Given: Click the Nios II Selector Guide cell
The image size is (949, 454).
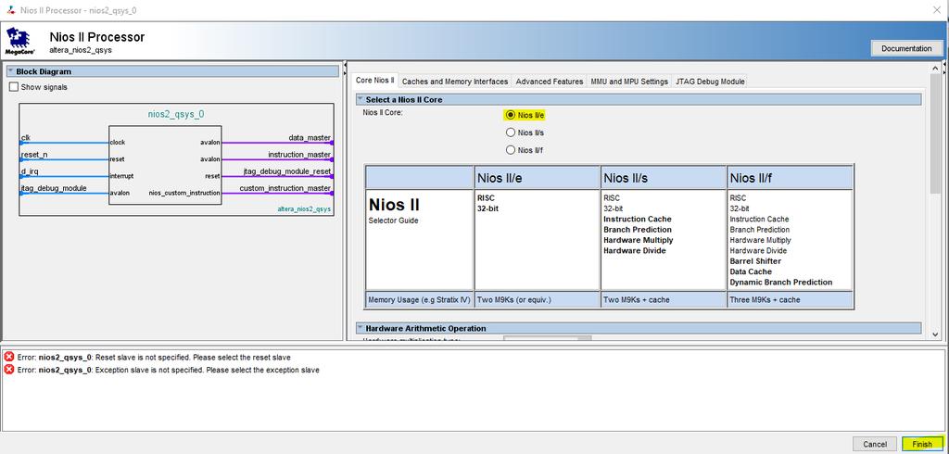Looking at the screenshot, I should pyautogui.click(x=420, y=240).
